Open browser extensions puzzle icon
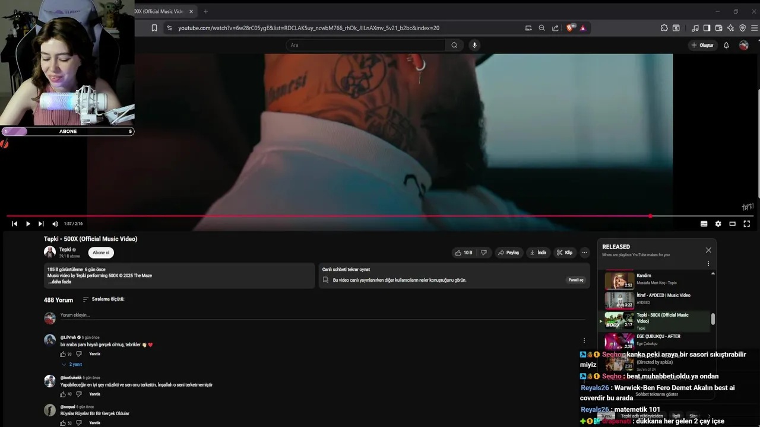 (664, 28)
